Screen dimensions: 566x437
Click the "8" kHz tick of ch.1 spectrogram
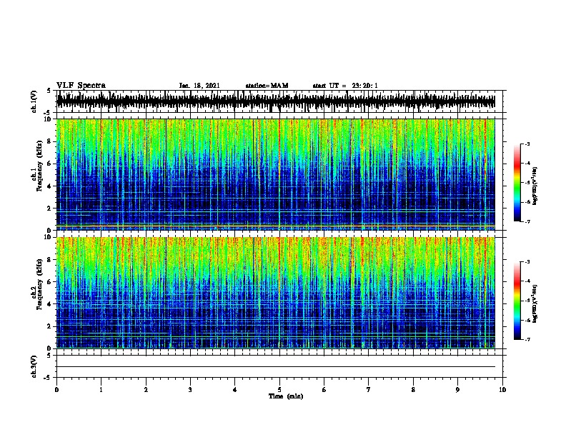tap(49, 141)
